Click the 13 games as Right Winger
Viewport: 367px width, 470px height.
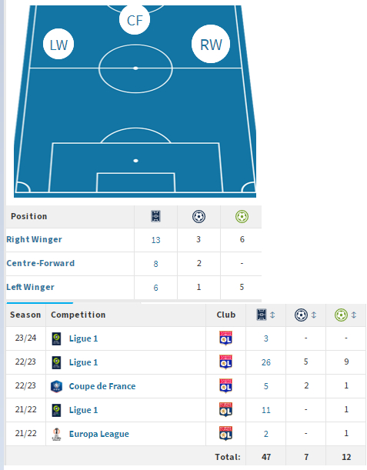(x=155, y=240)
